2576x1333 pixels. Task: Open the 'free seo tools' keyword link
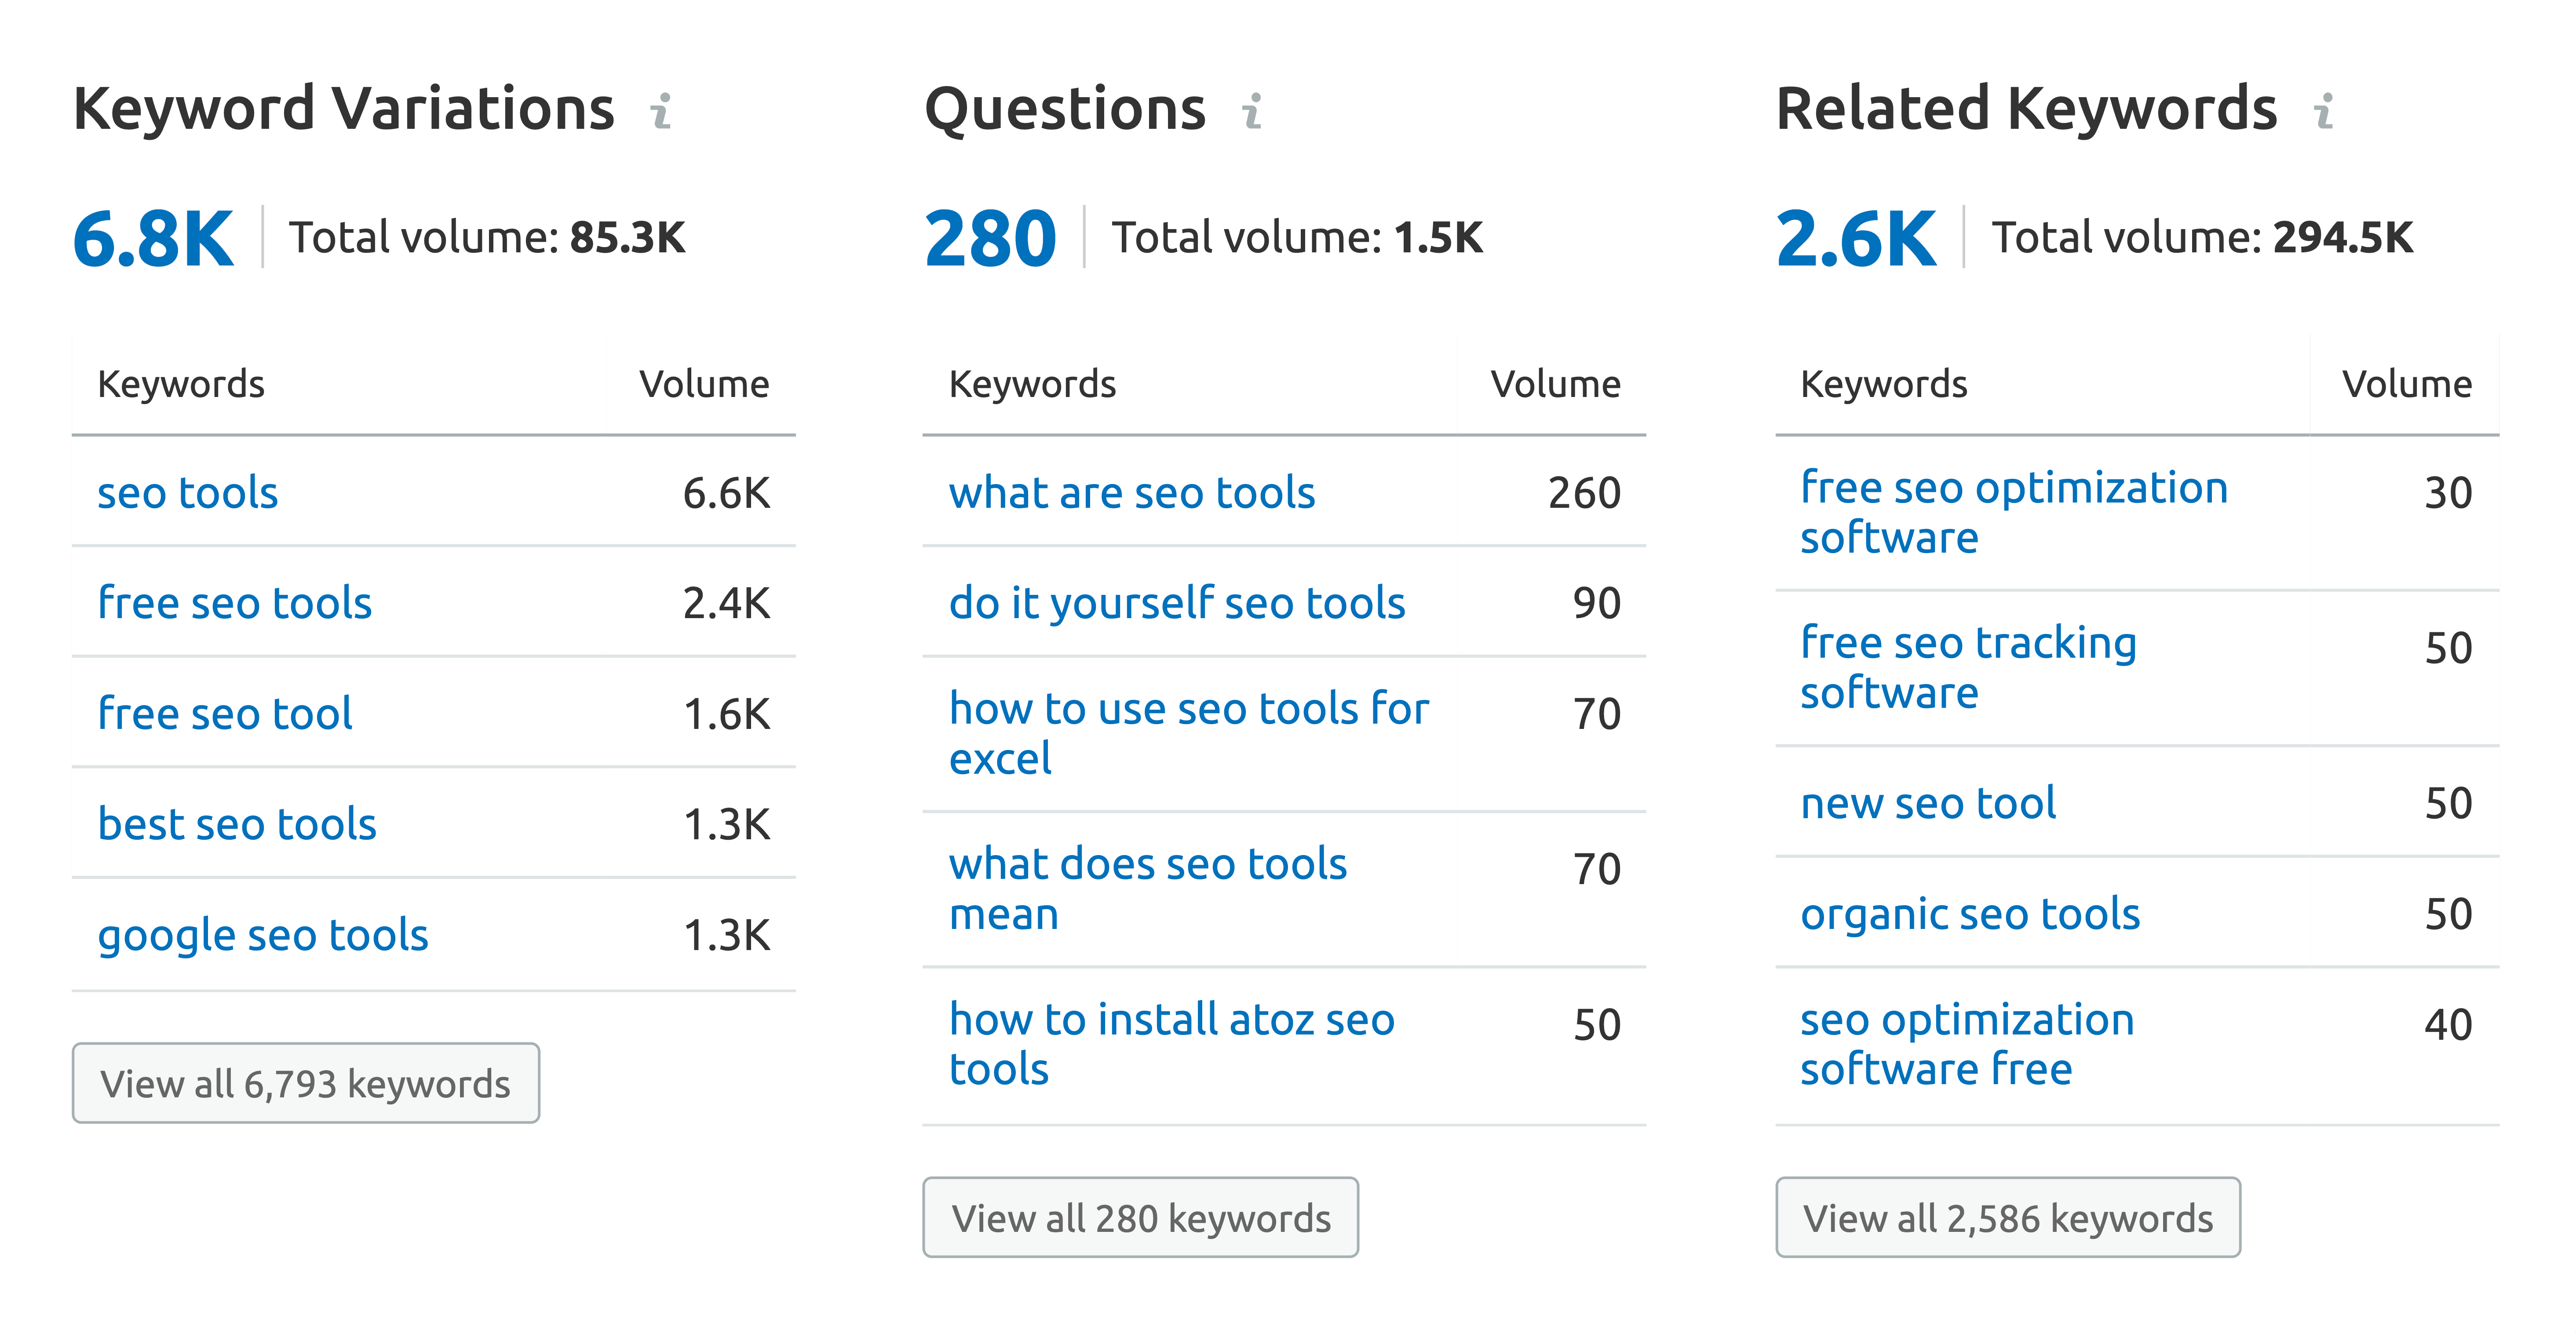tap(235, 603)
